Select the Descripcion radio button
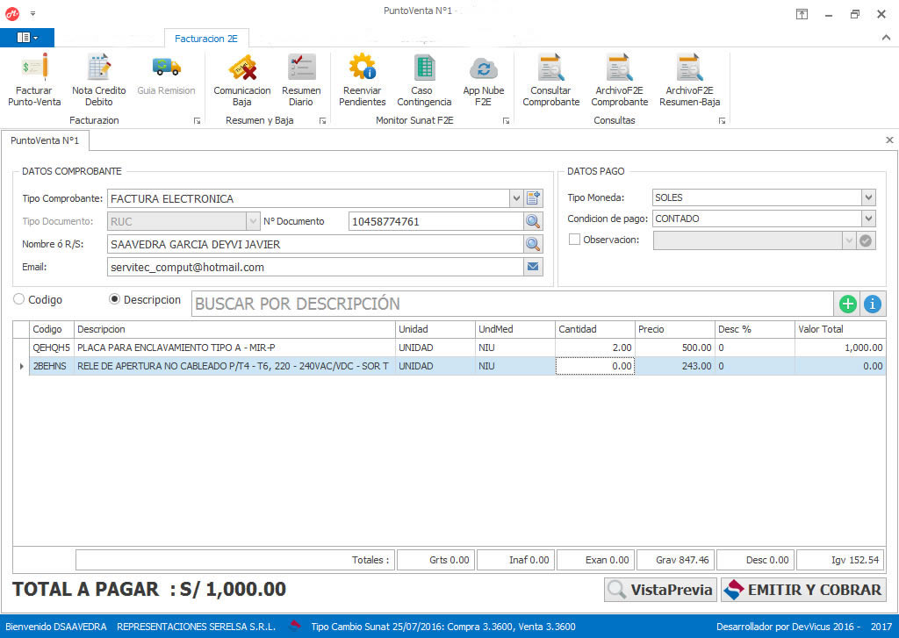 [x=114, y=299]
